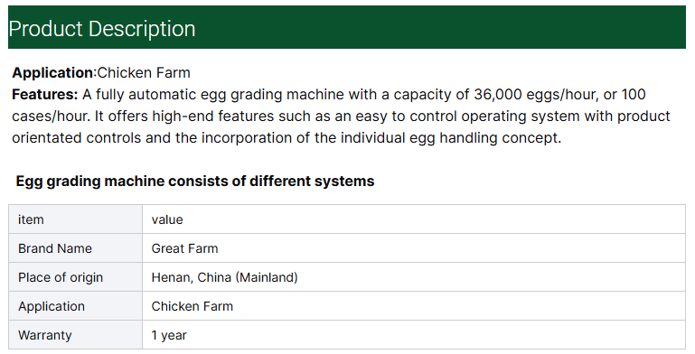
Task: Click the bold Application label
Action: [x=52, y=72]
